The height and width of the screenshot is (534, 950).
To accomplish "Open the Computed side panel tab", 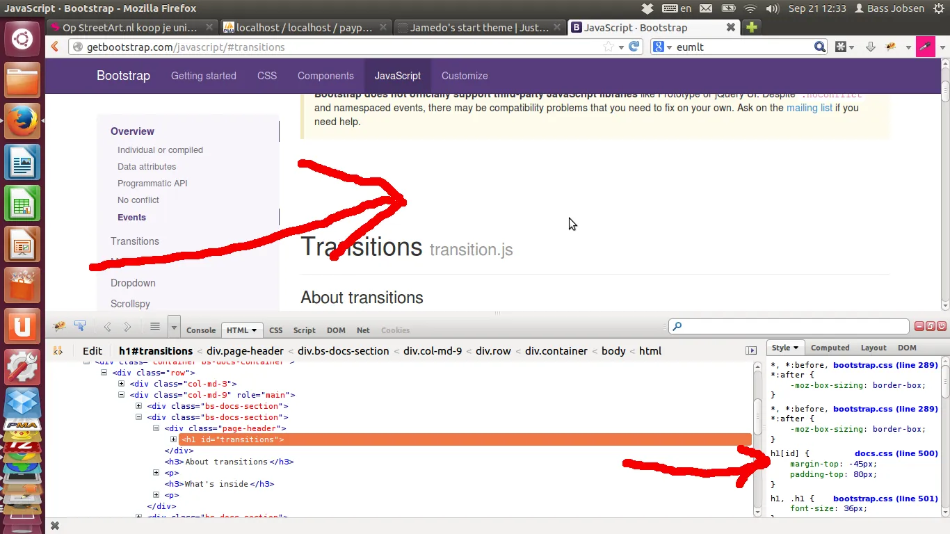I will [x=830, y=348].
